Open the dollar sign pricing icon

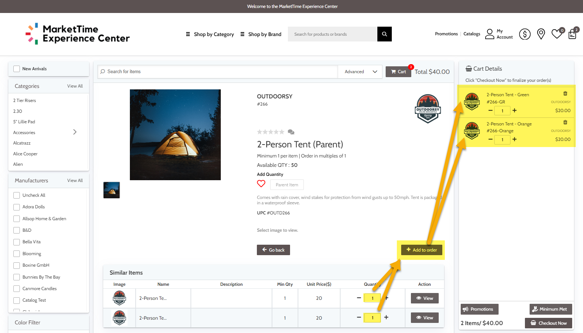(525, 34)
